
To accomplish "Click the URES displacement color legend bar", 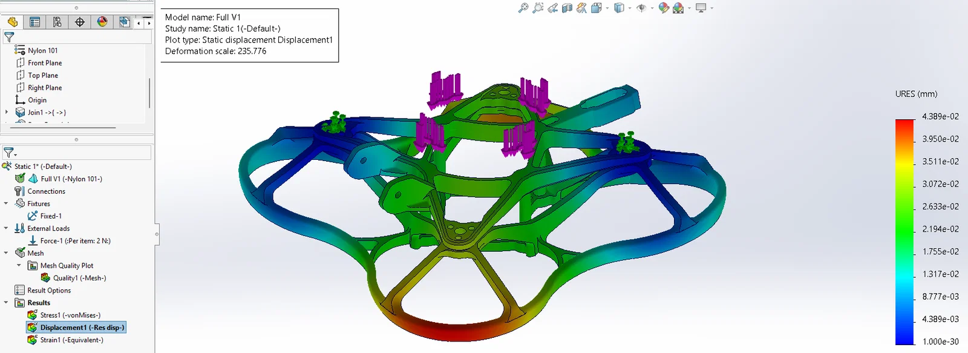I will point(905,232).
